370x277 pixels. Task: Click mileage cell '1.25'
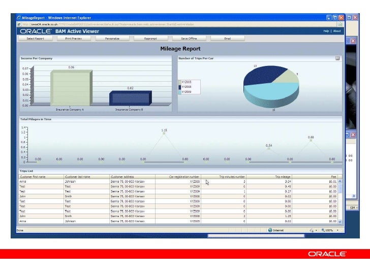pos(269,216)
